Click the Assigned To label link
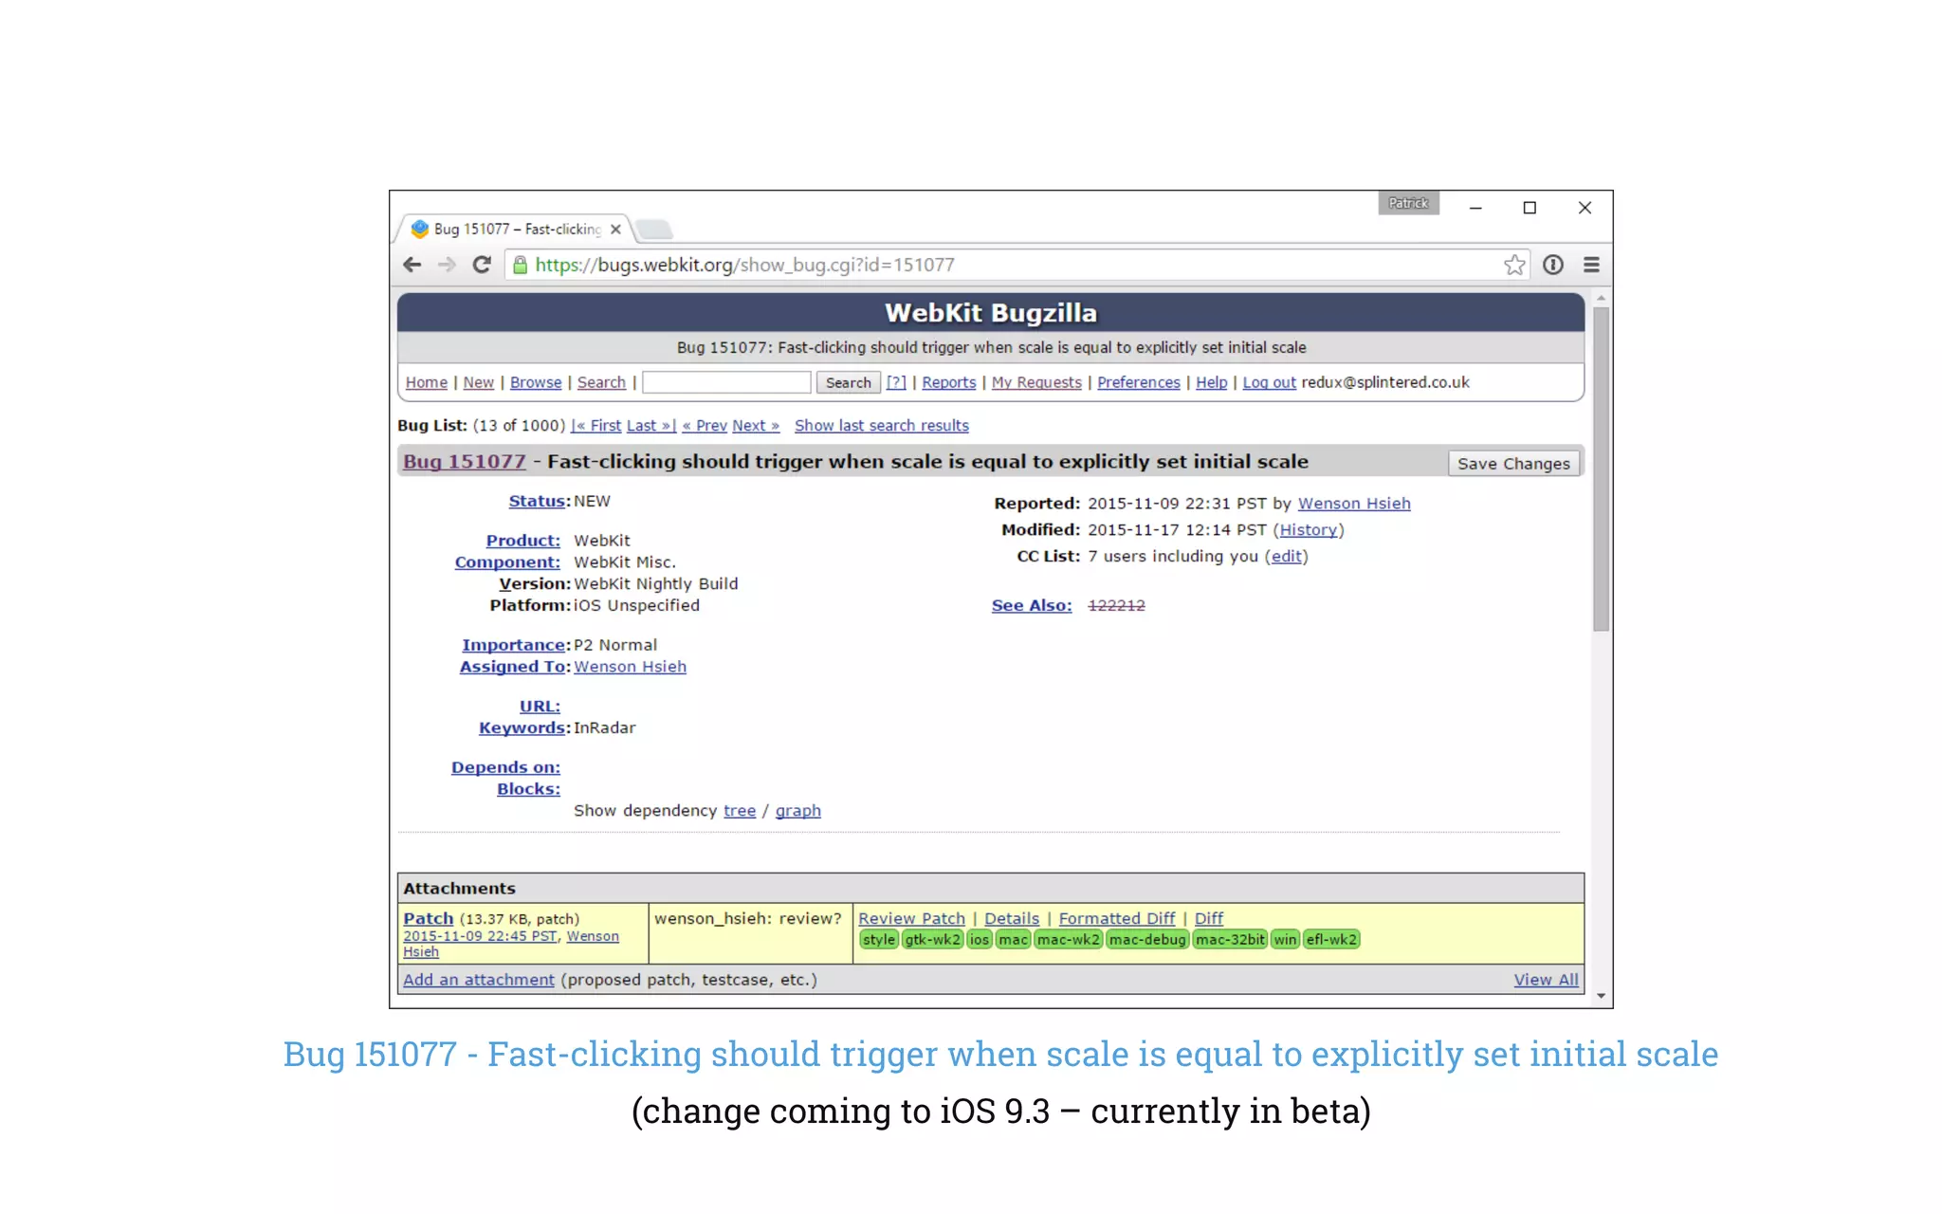 click(x=513, y=667)
